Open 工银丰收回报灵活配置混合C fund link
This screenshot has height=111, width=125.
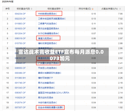[x=52, y=19]
